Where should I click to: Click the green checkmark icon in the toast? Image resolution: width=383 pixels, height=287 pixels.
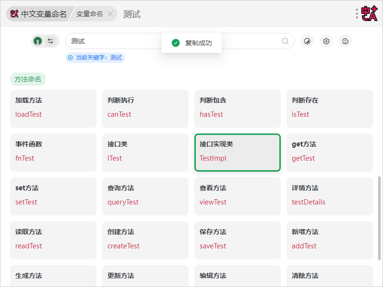[x=176, y=43]
